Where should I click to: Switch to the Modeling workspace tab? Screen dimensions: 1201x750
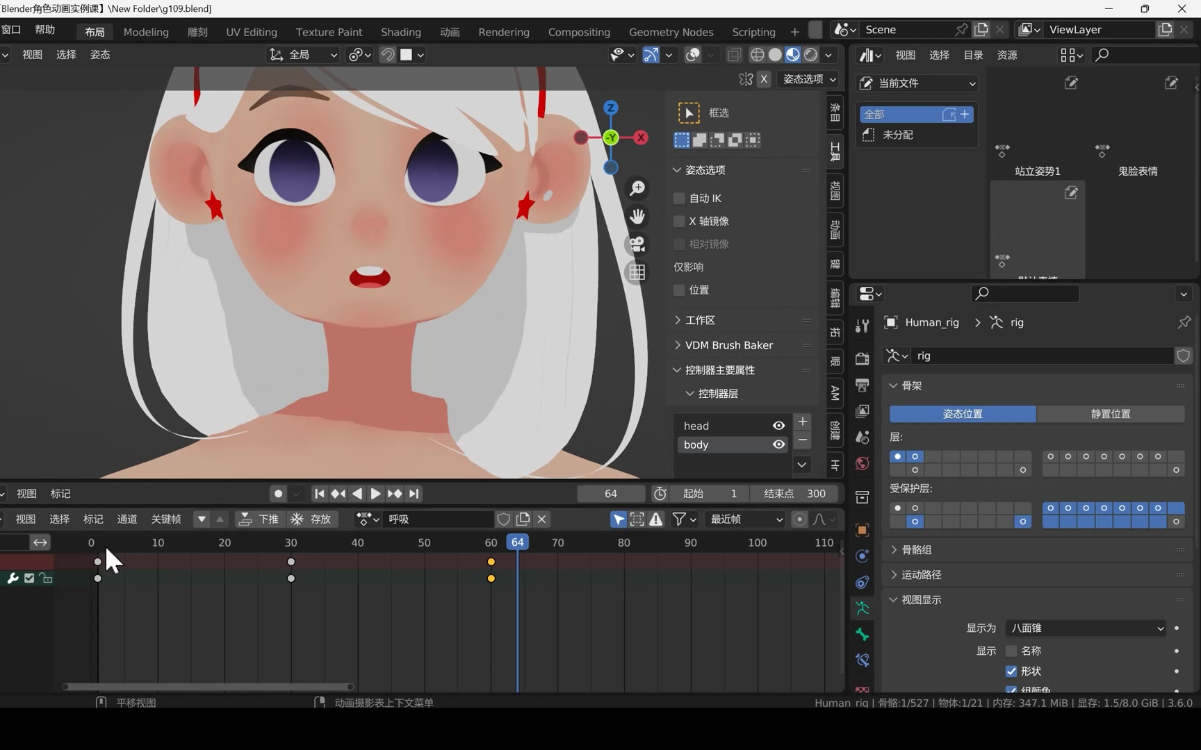click(x=146, y=32)
